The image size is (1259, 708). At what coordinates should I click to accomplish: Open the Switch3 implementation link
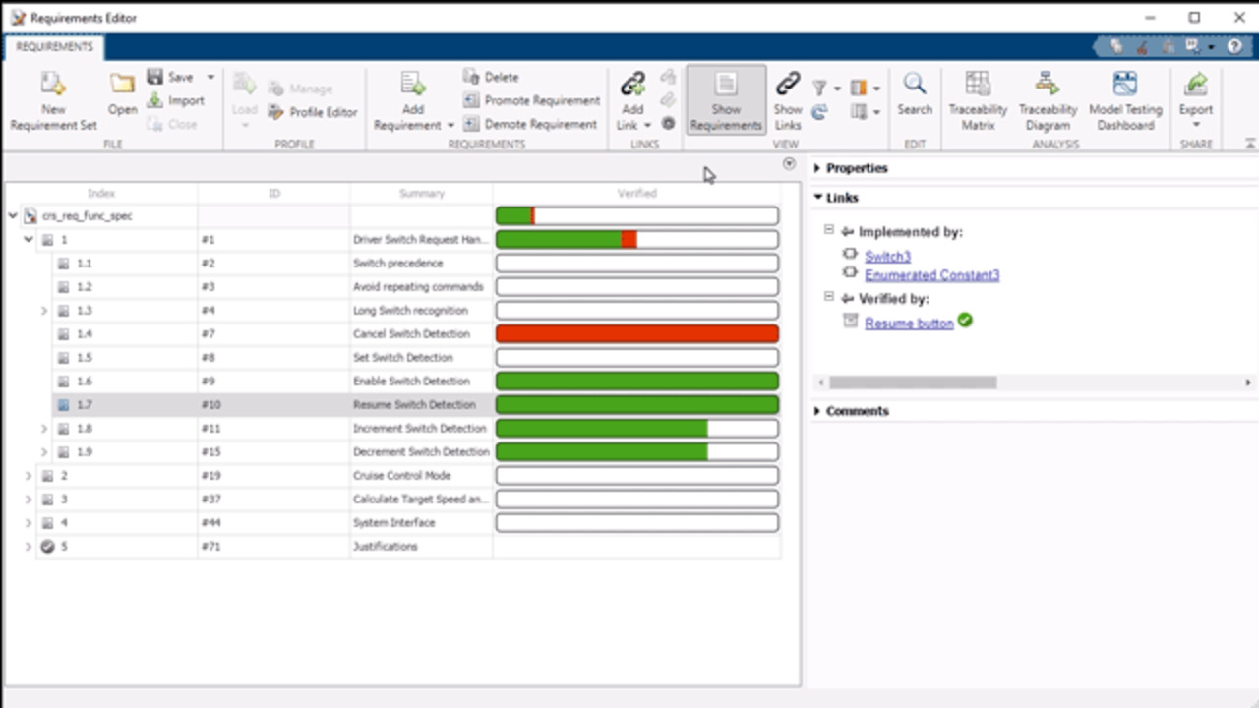click(x=887, y=256)
